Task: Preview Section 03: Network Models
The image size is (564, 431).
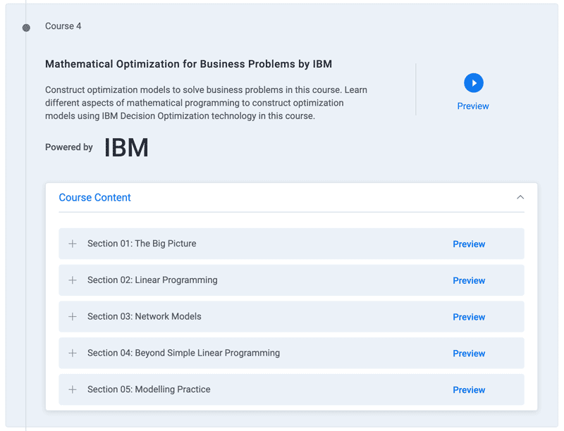Action: pyautogui.click(x=469, y=317)
